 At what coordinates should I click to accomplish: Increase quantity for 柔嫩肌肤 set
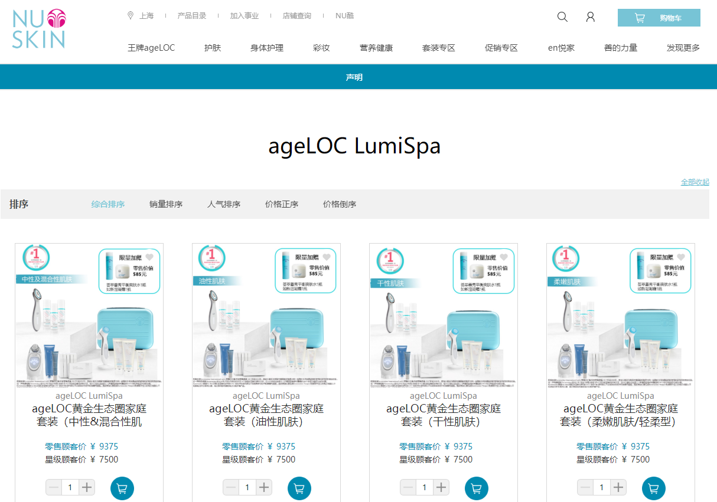[618, 487]
